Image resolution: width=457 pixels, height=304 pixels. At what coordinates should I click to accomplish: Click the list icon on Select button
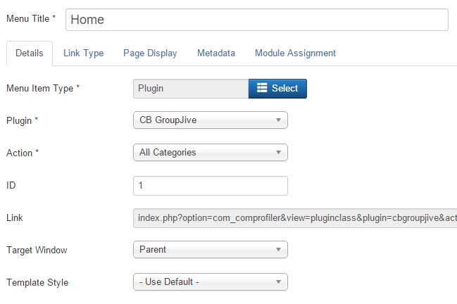coord(262,88)
